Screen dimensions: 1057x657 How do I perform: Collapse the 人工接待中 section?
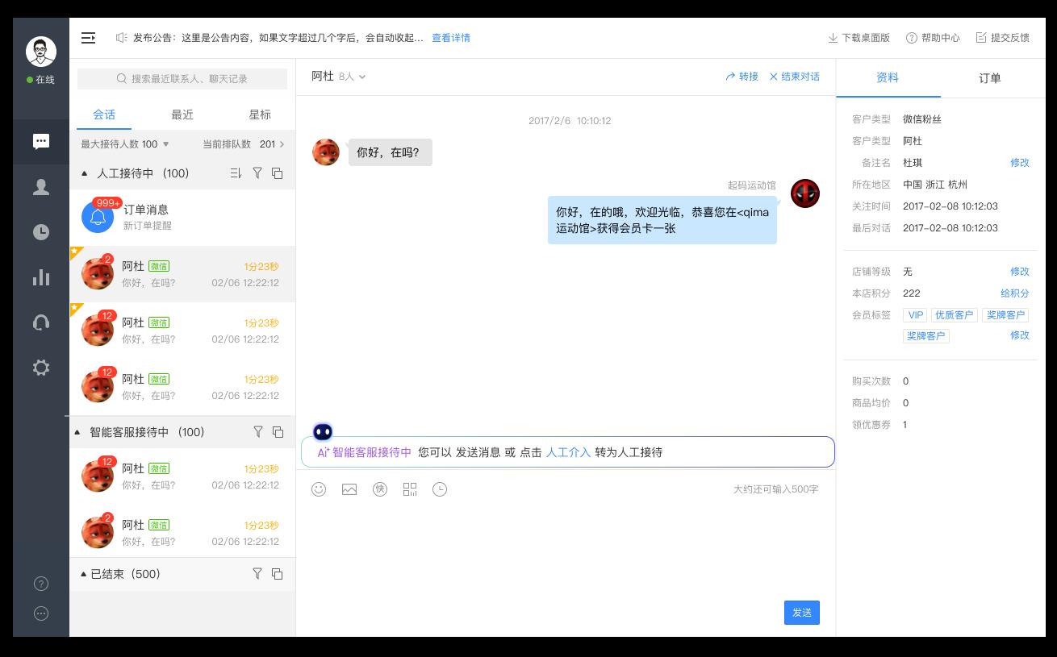pyautogui.click(x=84, y=173)
